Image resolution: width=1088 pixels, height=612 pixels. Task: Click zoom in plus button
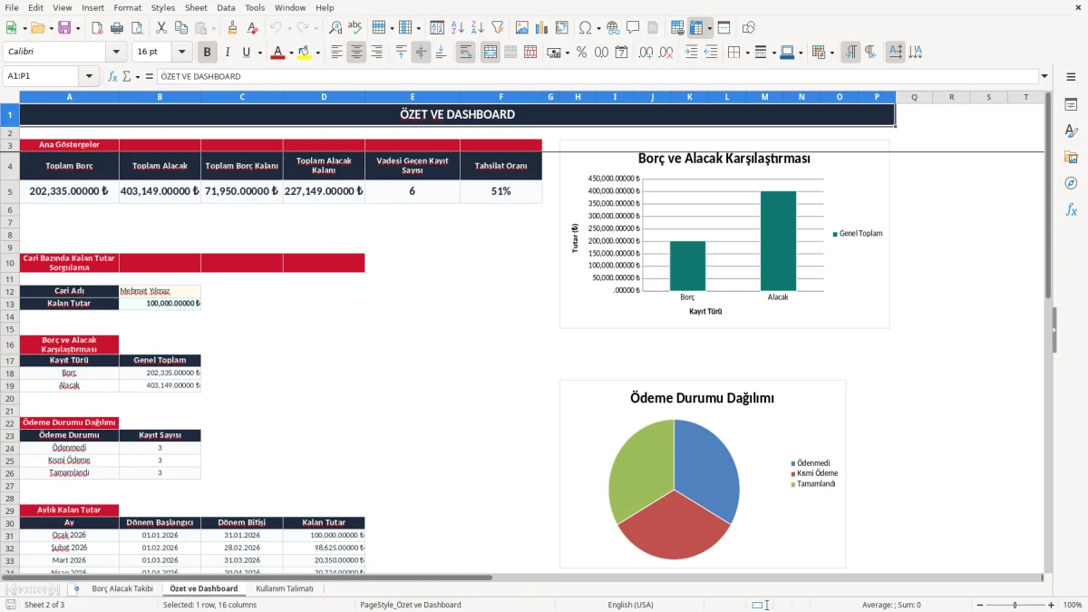(x=1051, y=604)
